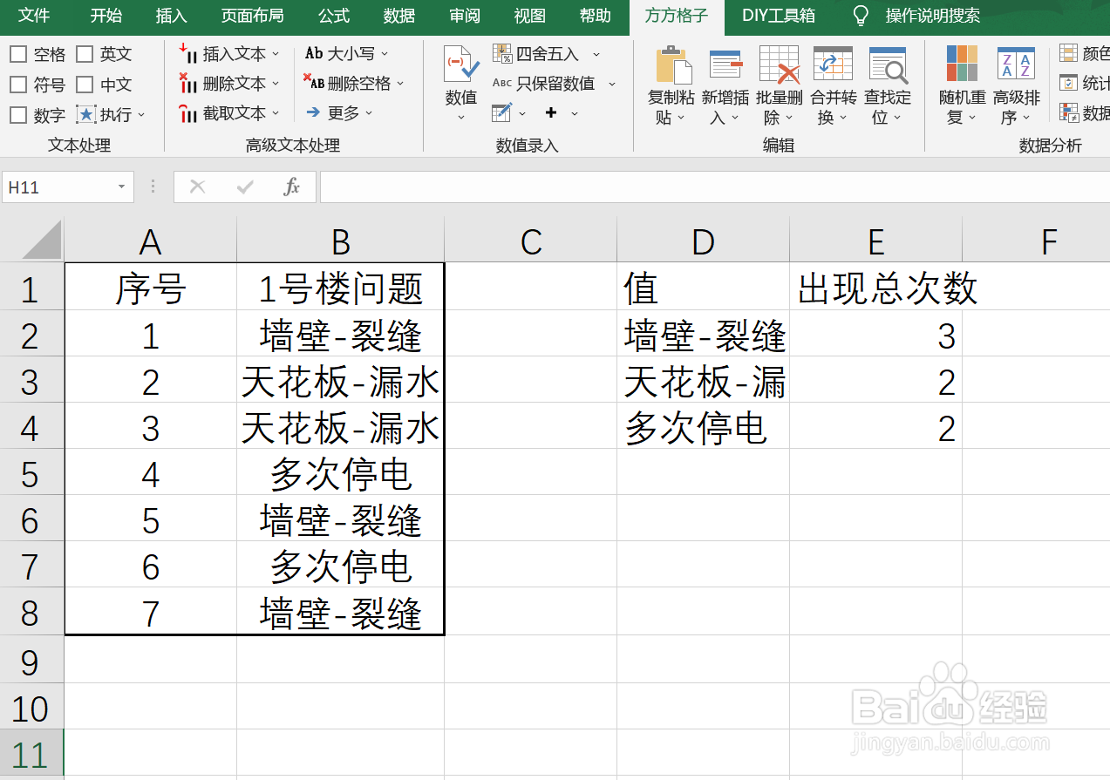The width and height of the screenshot is (1110, 780).
Task: Open the Name Box dropdown arrow
Action: [x=122, y=187]
